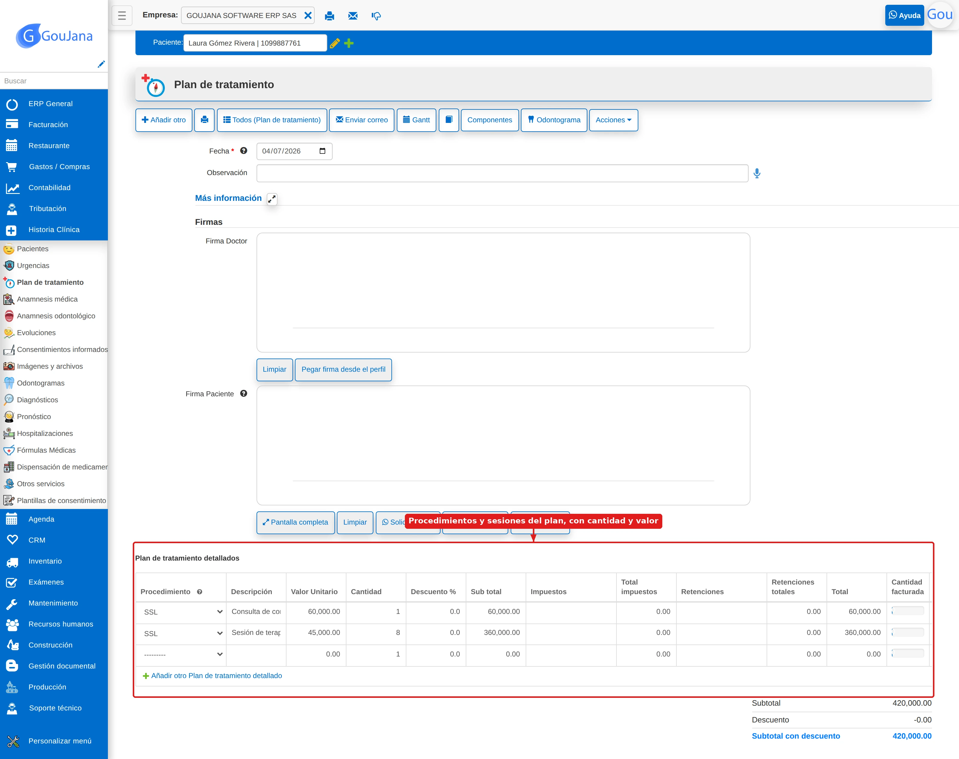Screen dimensions: 959x759
Task: Add new patient with green plus icon
Action: [x=349, y=43]
